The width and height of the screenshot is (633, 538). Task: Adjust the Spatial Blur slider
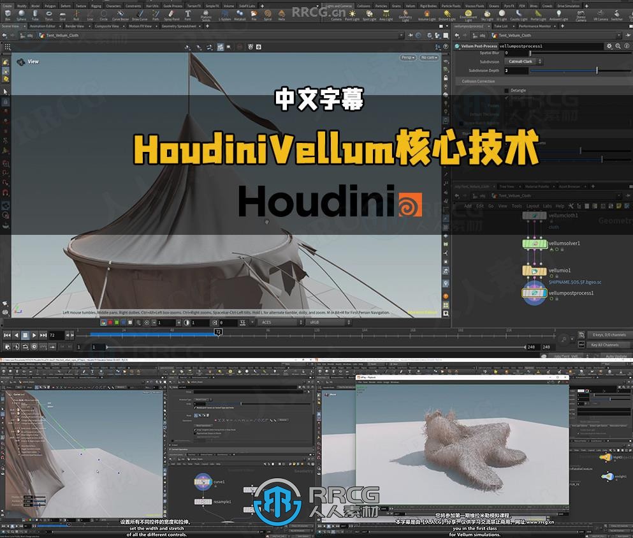coord(580,53)
